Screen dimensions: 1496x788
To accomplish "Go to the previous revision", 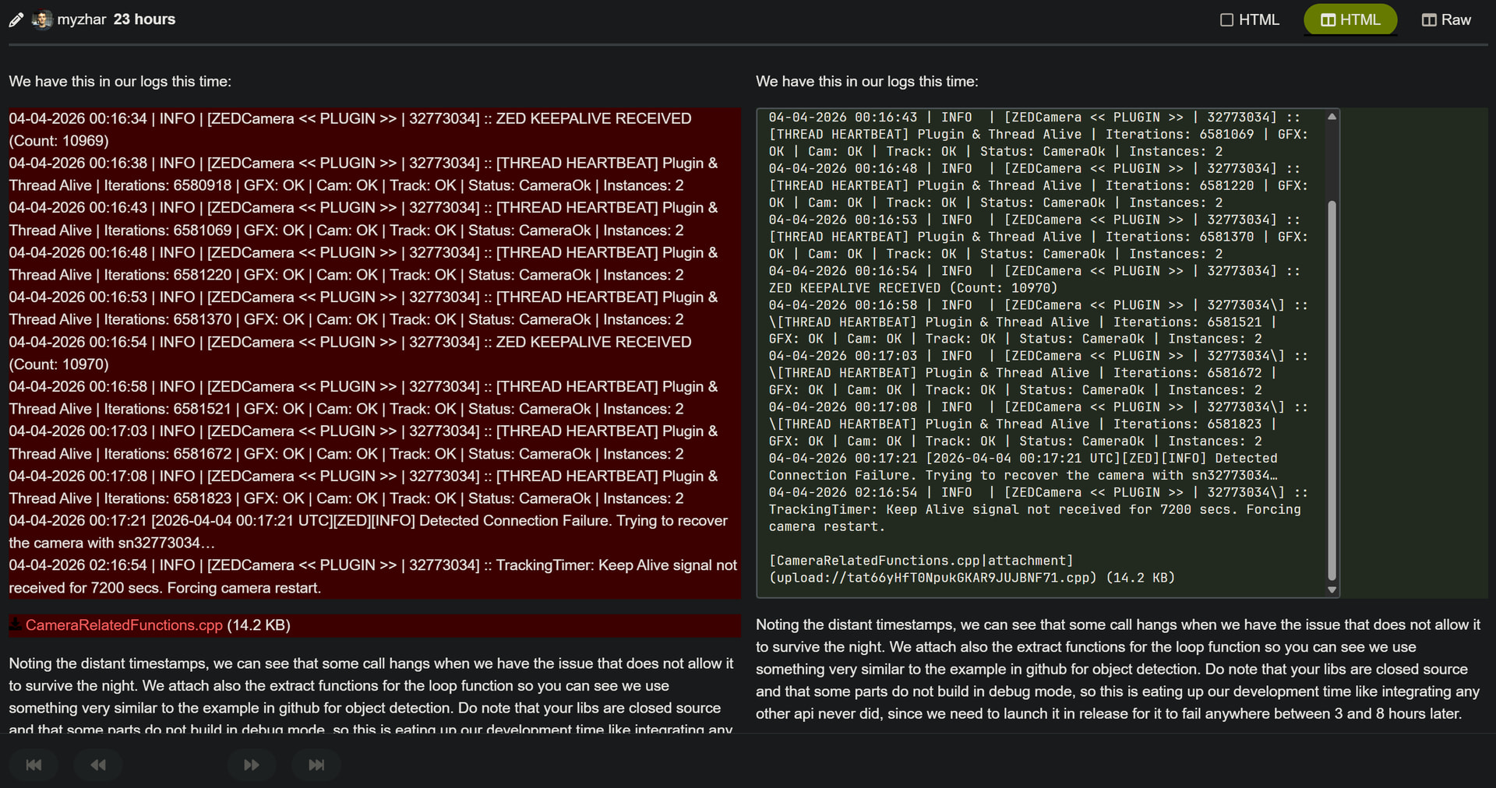I will [x=98, y=765].
